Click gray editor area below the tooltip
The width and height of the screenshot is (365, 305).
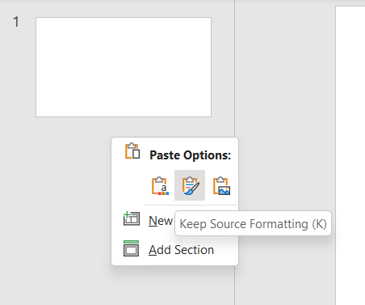[285, 269]
